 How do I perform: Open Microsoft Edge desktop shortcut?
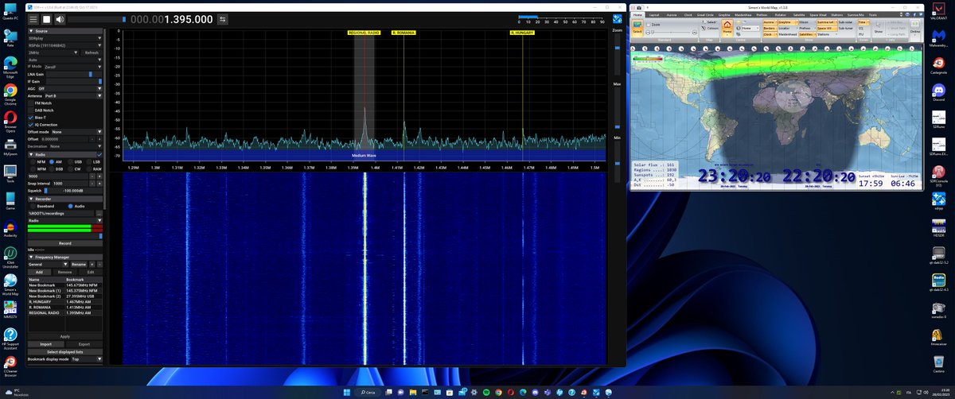(x=10, y=66)
